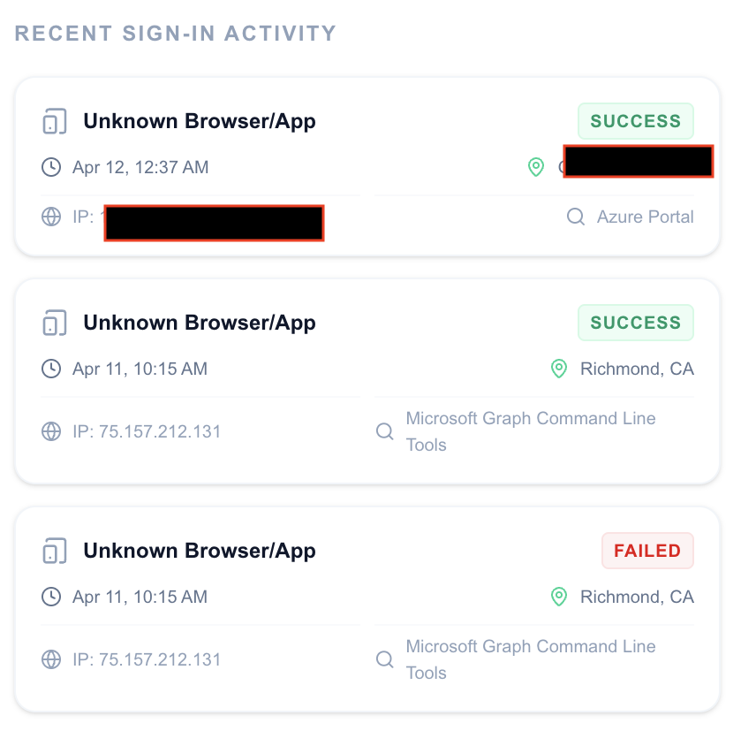Image resolution: width=756 pixels, height=746 pixels.
Task: Click the globe icon in the Azure Portal card
Action: 52,217
